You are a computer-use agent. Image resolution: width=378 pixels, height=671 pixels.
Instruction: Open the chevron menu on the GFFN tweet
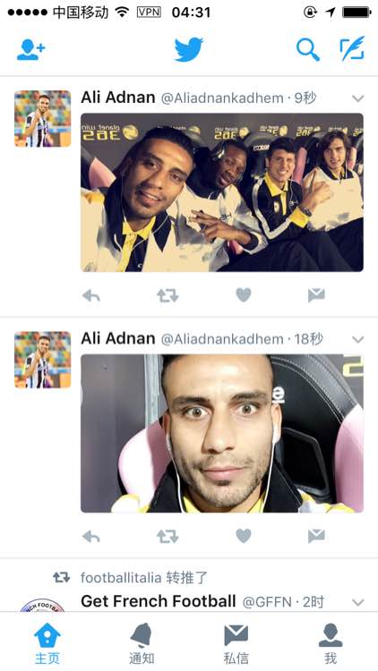tap(358, 602)
